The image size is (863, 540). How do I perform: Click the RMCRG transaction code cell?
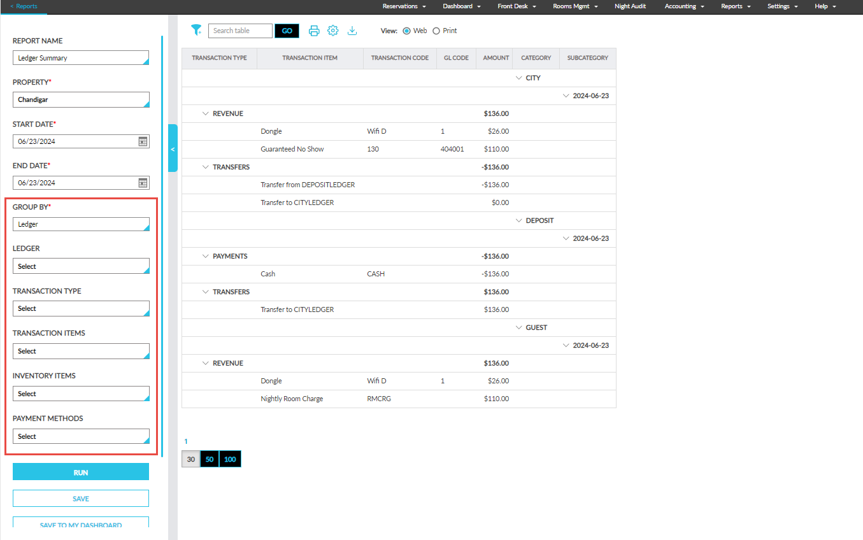pos(379,399)
